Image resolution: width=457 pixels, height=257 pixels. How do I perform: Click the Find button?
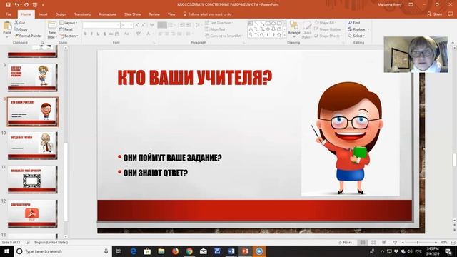(x=354, y=22)
